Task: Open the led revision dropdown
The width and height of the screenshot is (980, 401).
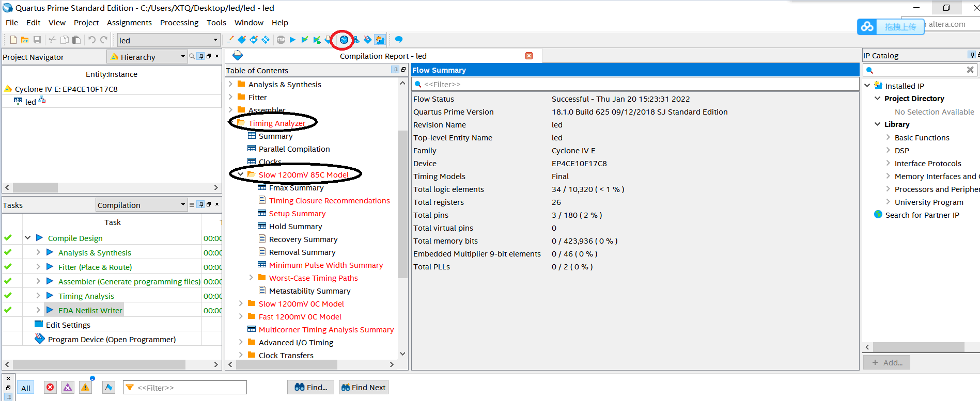Action: click(215, 40)
